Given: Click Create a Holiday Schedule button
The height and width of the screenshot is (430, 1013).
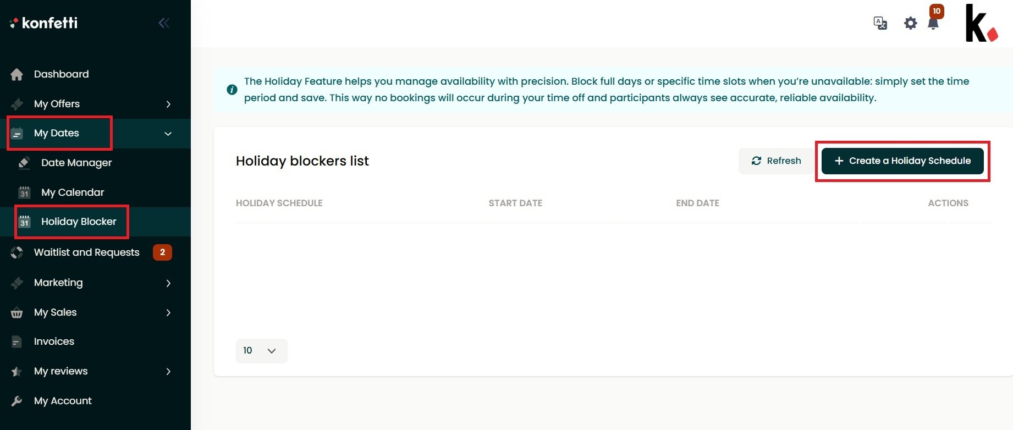Looking at the screenshot, I should (902, 161).
